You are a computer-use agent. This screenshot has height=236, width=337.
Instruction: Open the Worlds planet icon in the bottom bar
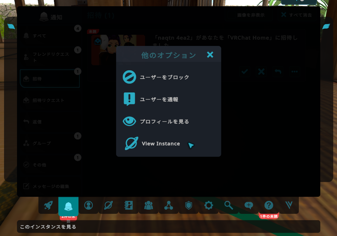[x=108, y=205]
